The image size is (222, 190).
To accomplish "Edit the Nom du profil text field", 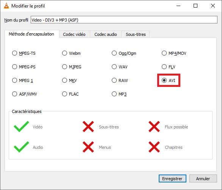I will pos(124,20).
